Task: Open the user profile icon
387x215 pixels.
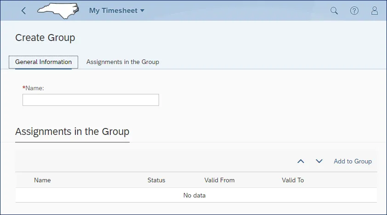Action: (x=375, y=11)
